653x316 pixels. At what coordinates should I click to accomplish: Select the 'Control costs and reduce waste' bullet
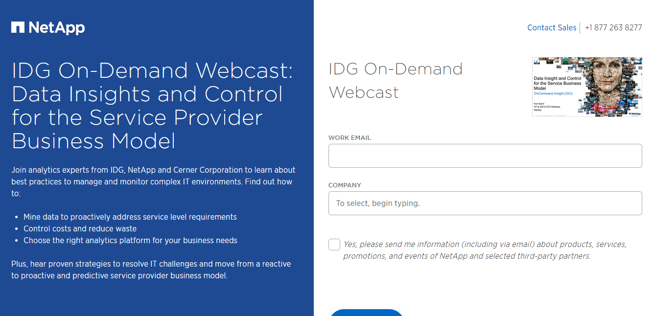[80, 228]
